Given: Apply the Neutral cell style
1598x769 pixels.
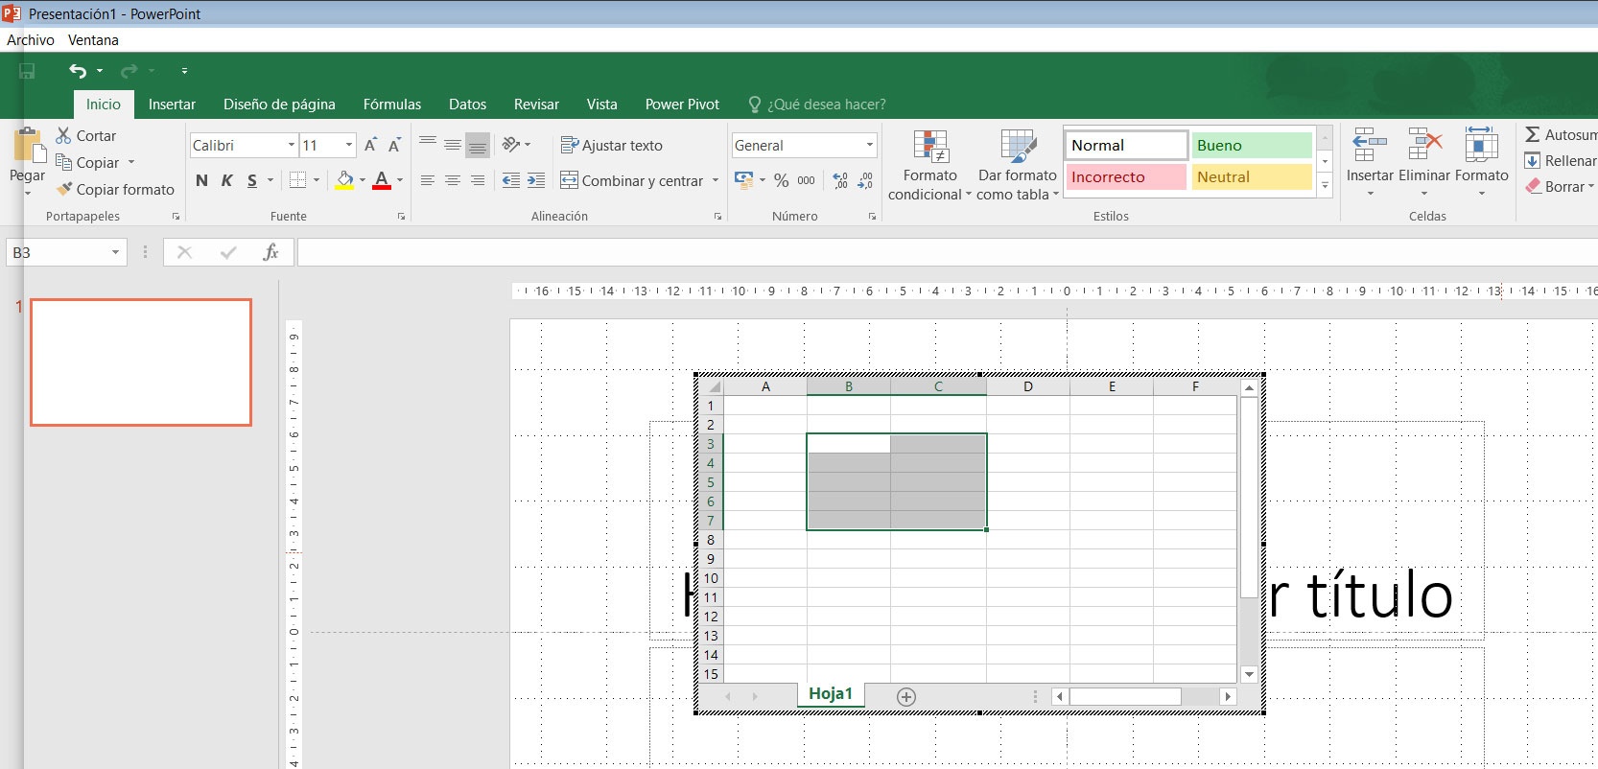Looking at the screenshot, I should (1252, 177).
